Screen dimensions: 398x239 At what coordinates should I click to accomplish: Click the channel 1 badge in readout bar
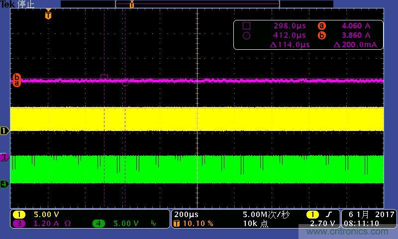[18, 215]
